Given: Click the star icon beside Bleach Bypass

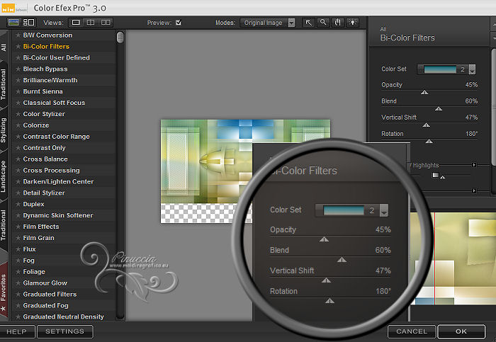Looking at the screenshot, I should (18, 69).
